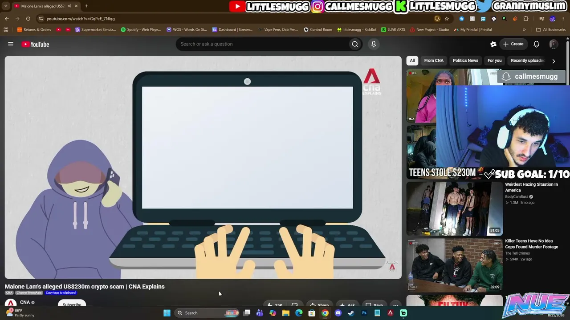Open Microsoft Store from the taskbar
The width and height of the screenshot is (570, 320).
(312, 313)
